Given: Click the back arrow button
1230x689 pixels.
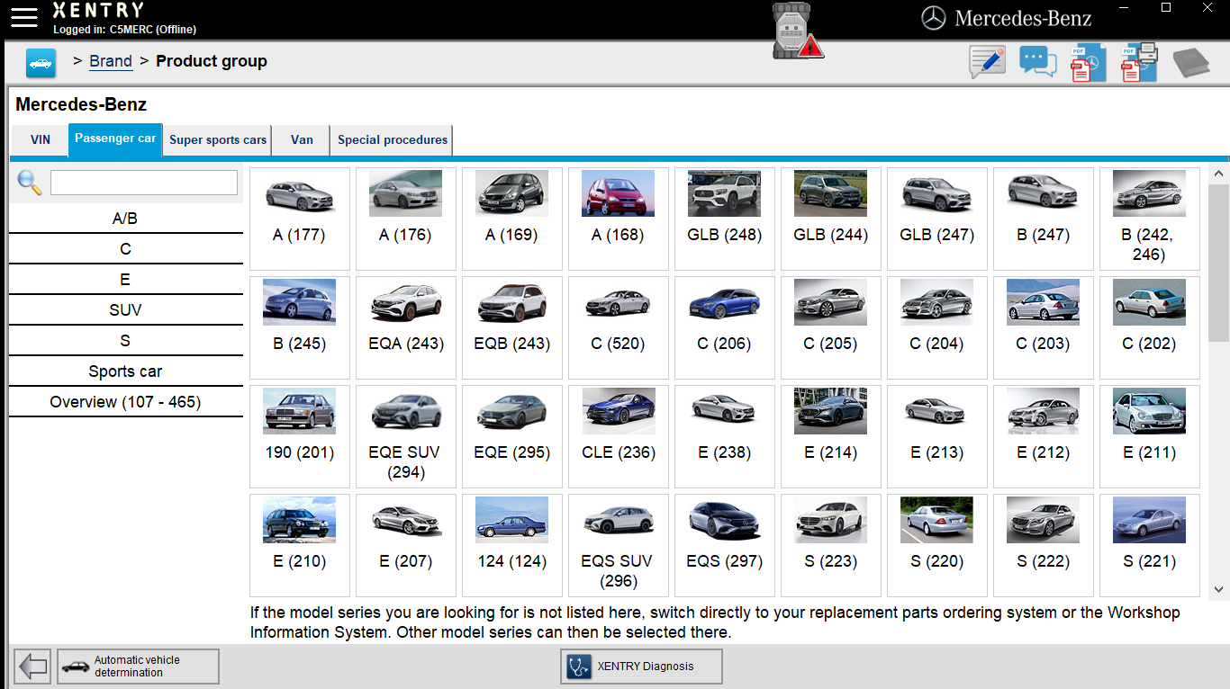Looking at the screenshot, I should click(32, 667).
